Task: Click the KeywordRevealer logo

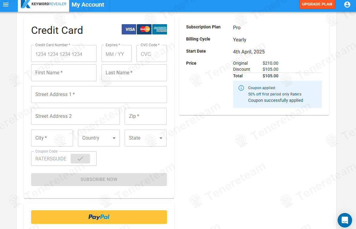Action: pos(43,4)
